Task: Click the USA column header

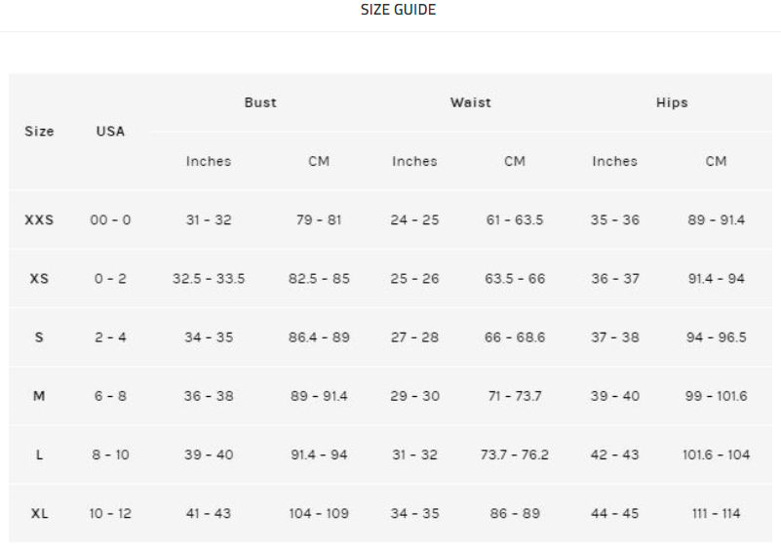Action: pos(110,132)
